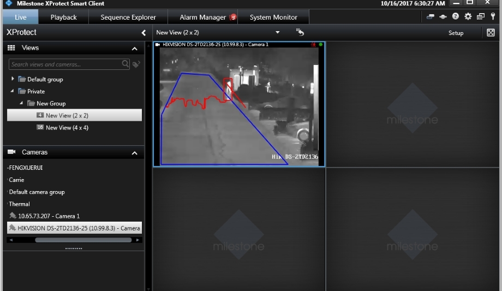The image size is (502, 291).
Task: Select the Private folder item
Action: tap(36, 91)
